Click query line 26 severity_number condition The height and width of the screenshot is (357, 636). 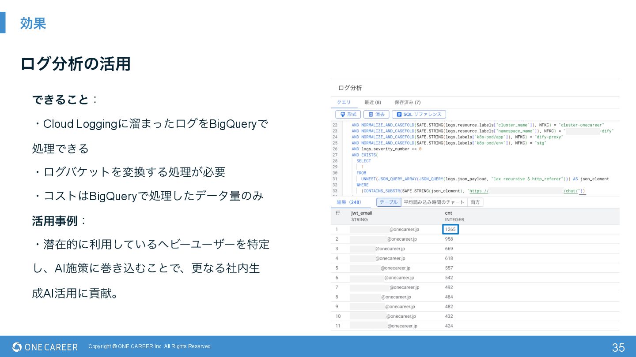386,149
